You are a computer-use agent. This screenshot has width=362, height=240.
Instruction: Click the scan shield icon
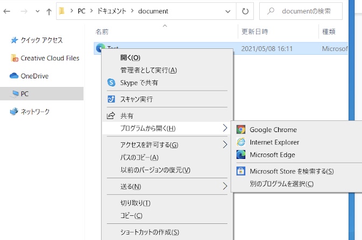[x=111, y=99]
